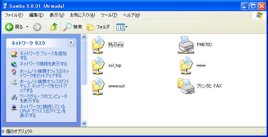The height and width of the screenshot is (137, 268).
Task: Open the ヘルプ(H) menu
Action: pyautogui.click(x=132, y=15)
